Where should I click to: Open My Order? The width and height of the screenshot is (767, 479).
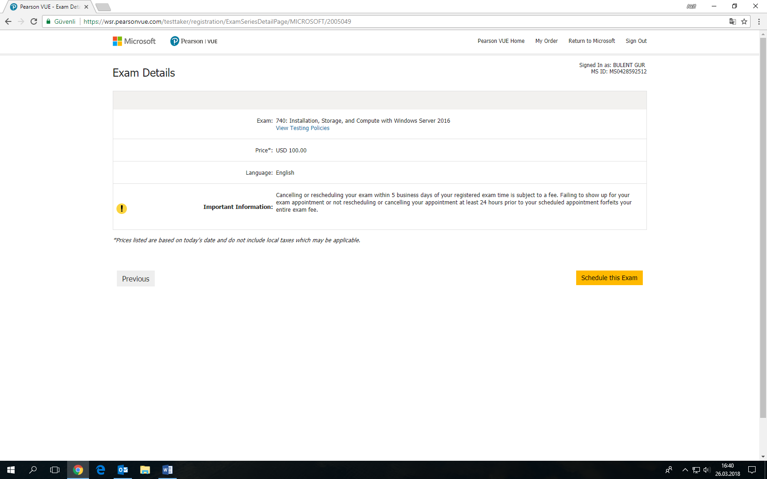546,41
